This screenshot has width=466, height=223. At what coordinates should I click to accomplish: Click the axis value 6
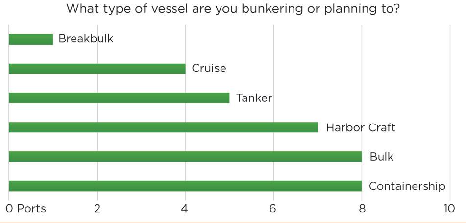pos(273,209)
